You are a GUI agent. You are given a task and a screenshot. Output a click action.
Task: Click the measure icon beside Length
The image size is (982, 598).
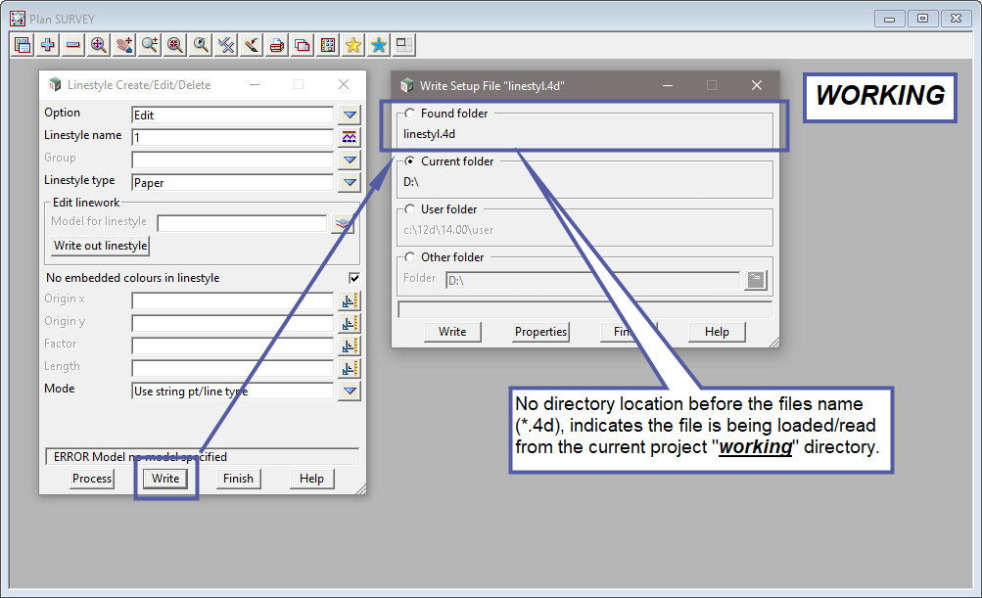click(350, 369)
